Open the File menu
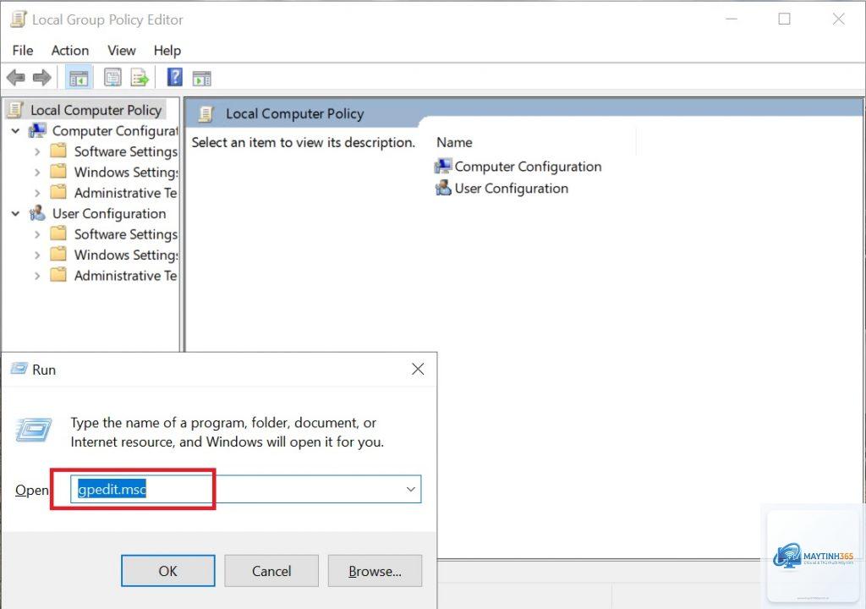Image resolution: width=866 pixels, height=609 pixels. pyautogui.click(x=23, y=50)
